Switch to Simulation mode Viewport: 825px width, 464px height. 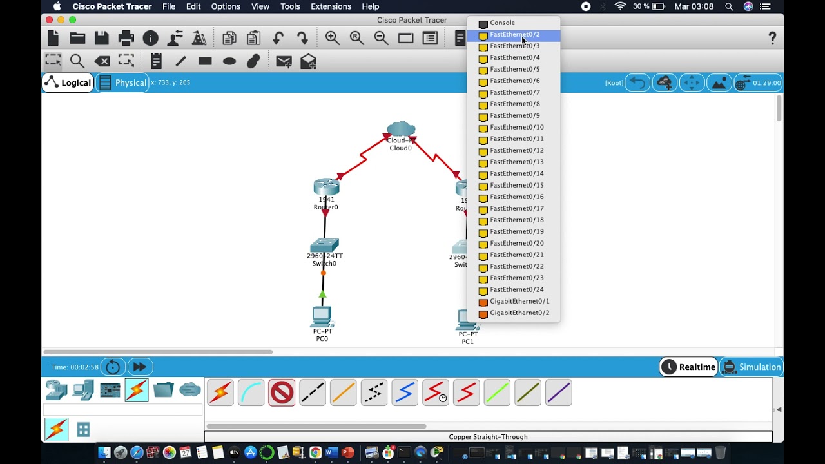coord(752,367)
